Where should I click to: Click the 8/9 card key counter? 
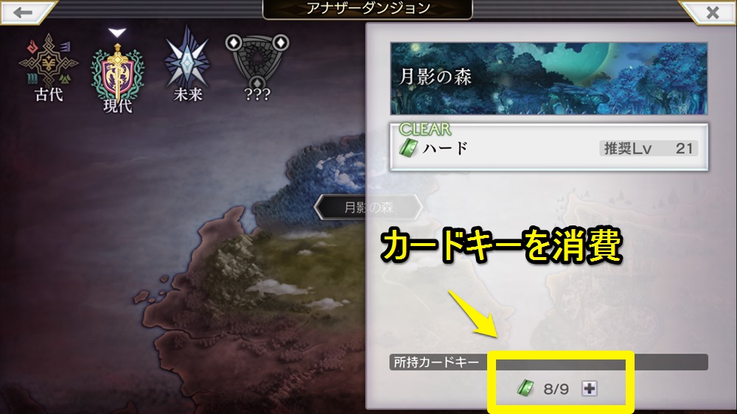[x=556, y=389]
